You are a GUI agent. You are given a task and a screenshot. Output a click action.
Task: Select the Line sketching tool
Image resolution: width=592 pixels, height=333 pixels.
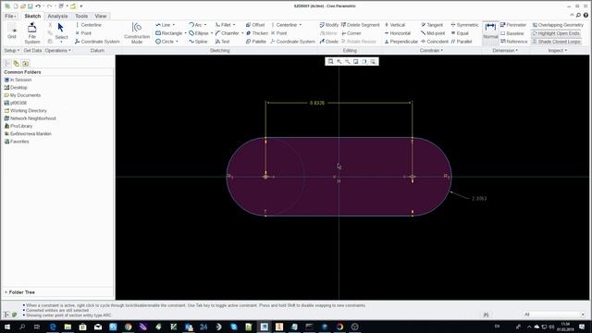[x=163, y=25]
